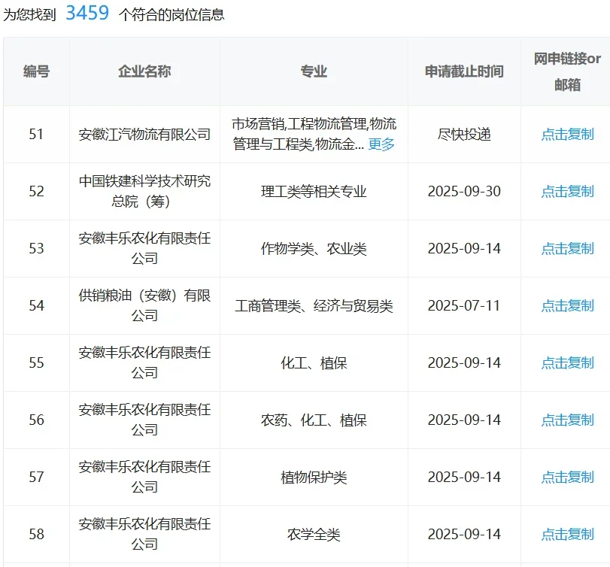Select row number 57
Screen dimensions: 610x567
[x=36, y=478]
